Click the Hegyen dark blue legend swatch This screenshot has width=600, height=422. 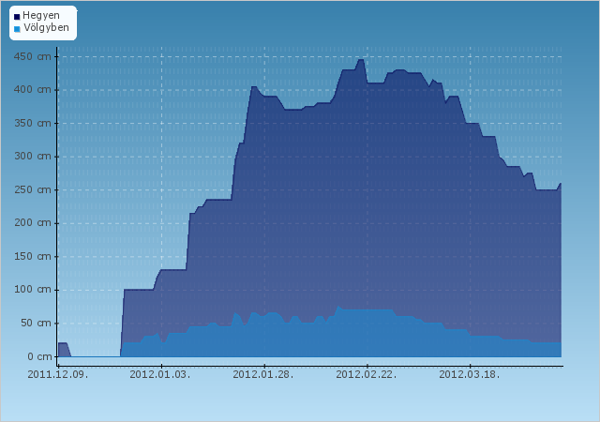pyautogui.click(x=17, y=17)
